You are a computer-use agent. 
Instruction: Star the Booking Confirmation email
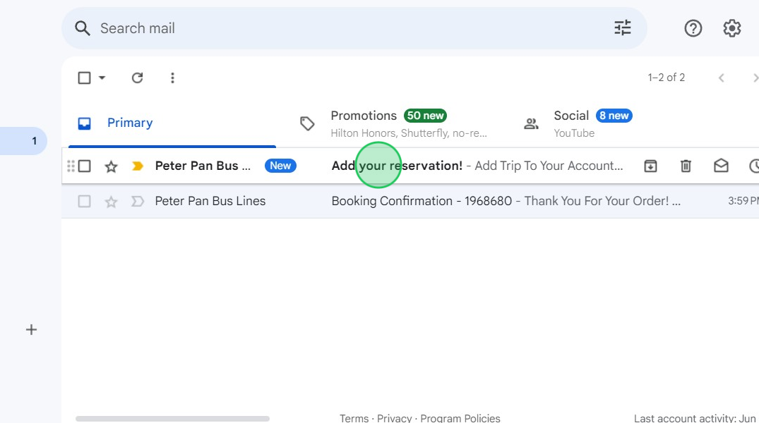tap(111, 202)
